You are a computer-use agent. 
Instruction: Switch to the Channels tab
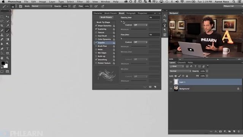(x=181, y=62)
